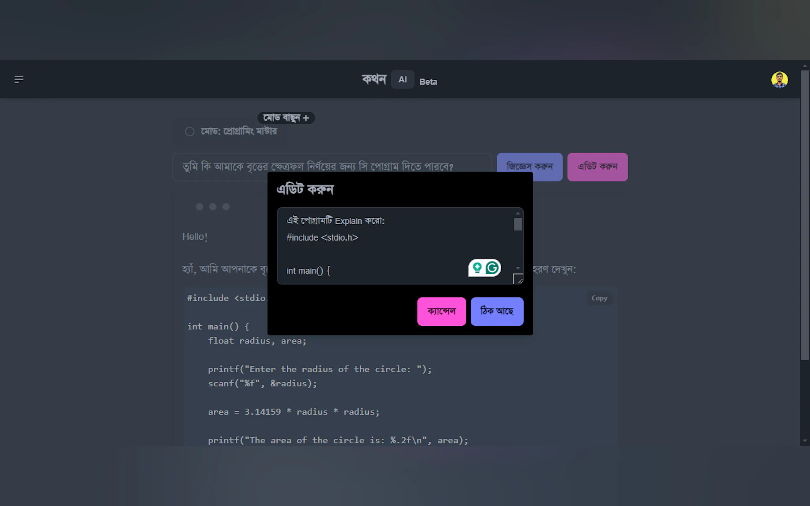Viewport: 810px width, 506px height.
Task: Click textarea scrollbar up arrow in dialog
Action: coord(518,213)
